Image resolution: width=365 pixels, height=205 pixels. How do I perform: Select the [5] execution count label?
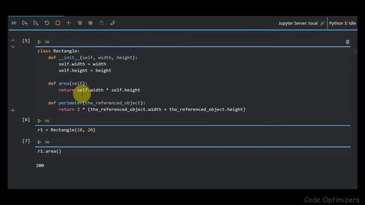coord(26,41)
